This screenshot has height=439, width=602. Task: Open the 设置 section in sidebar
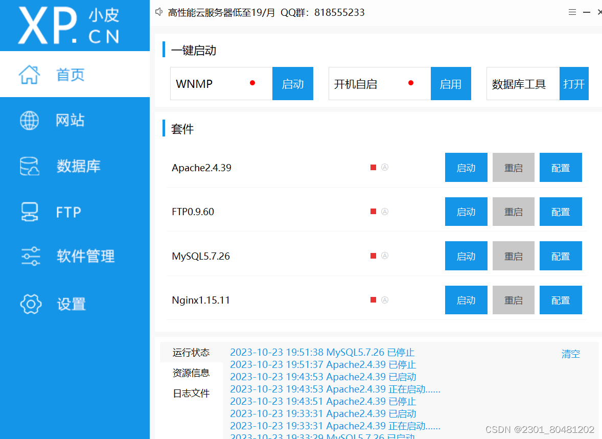75,304
